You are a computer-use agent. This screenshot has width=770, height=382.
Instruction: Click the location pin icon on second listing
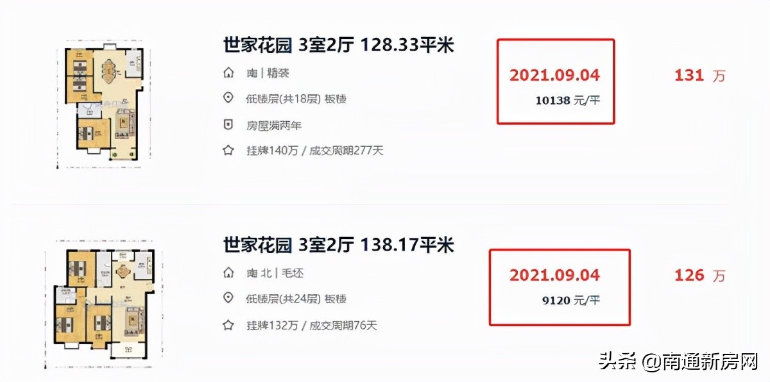pyautogui.click(x=228, y=299)
